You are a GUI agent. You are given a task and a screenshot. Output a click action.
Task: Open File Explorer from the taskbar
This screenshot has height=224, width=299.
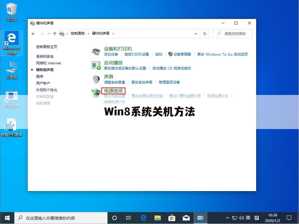(157, 218)
